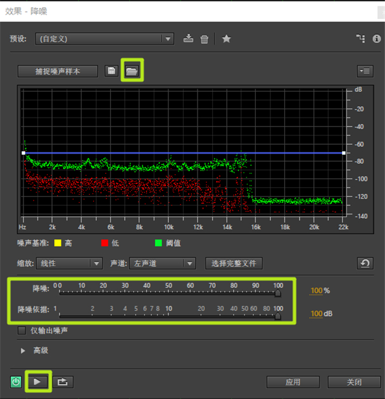Click green 阈值 swatch
This screenshot has width=385, height=399.
pos(158,243)
